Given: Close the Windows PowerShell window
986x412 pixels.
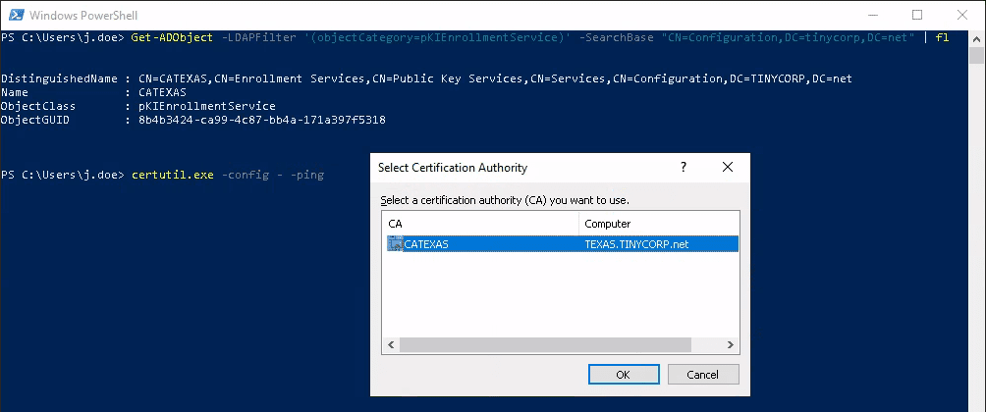Looking at the screenshot, I should 962,15.
